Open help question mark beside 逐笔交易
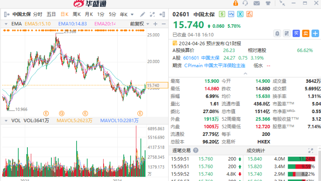The width and height of the screenshot is (321, 181). coord(196,150)
